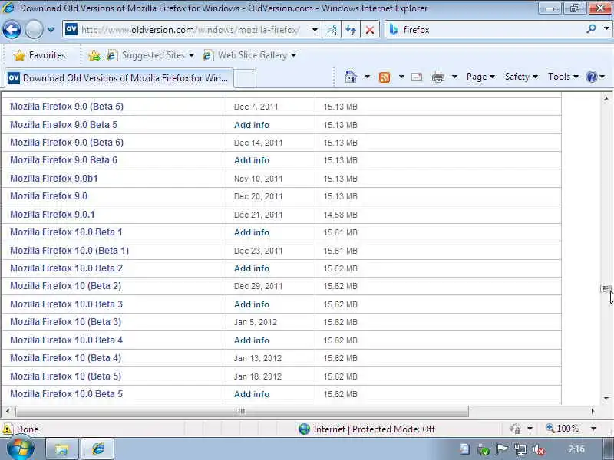
Task: Expand the Feeds dropdown arrow
Action: (x=401, y=77)
